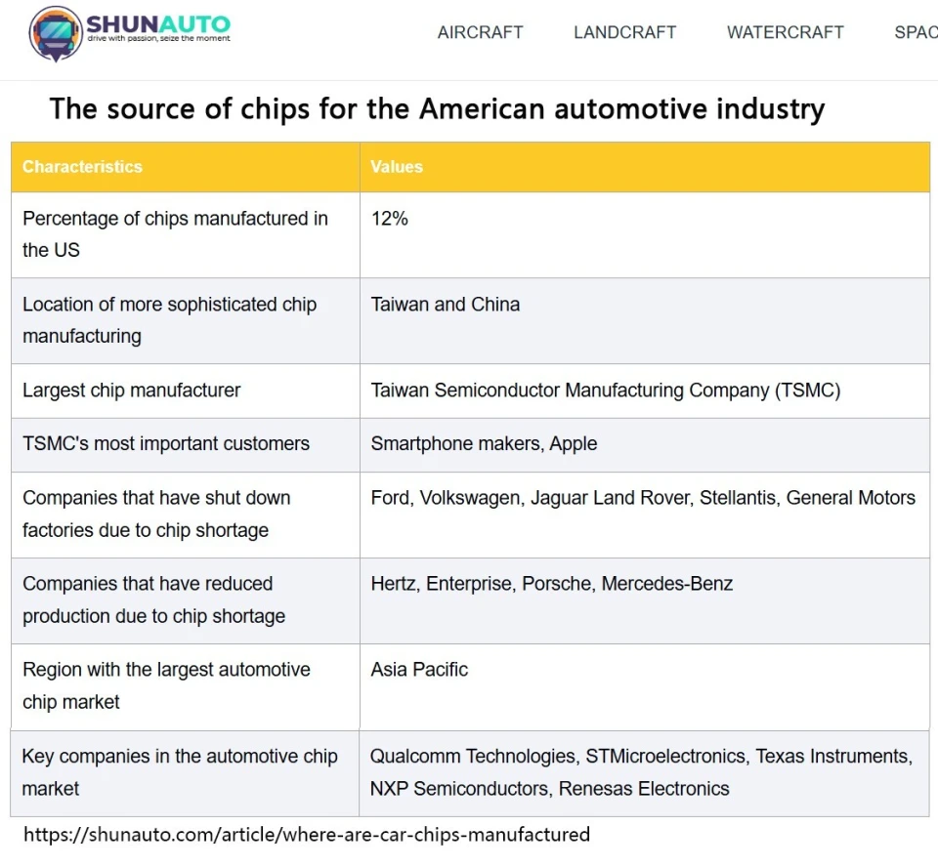
Task: Click the Largest chip manufacturer row label
Action: click(132, 391)
